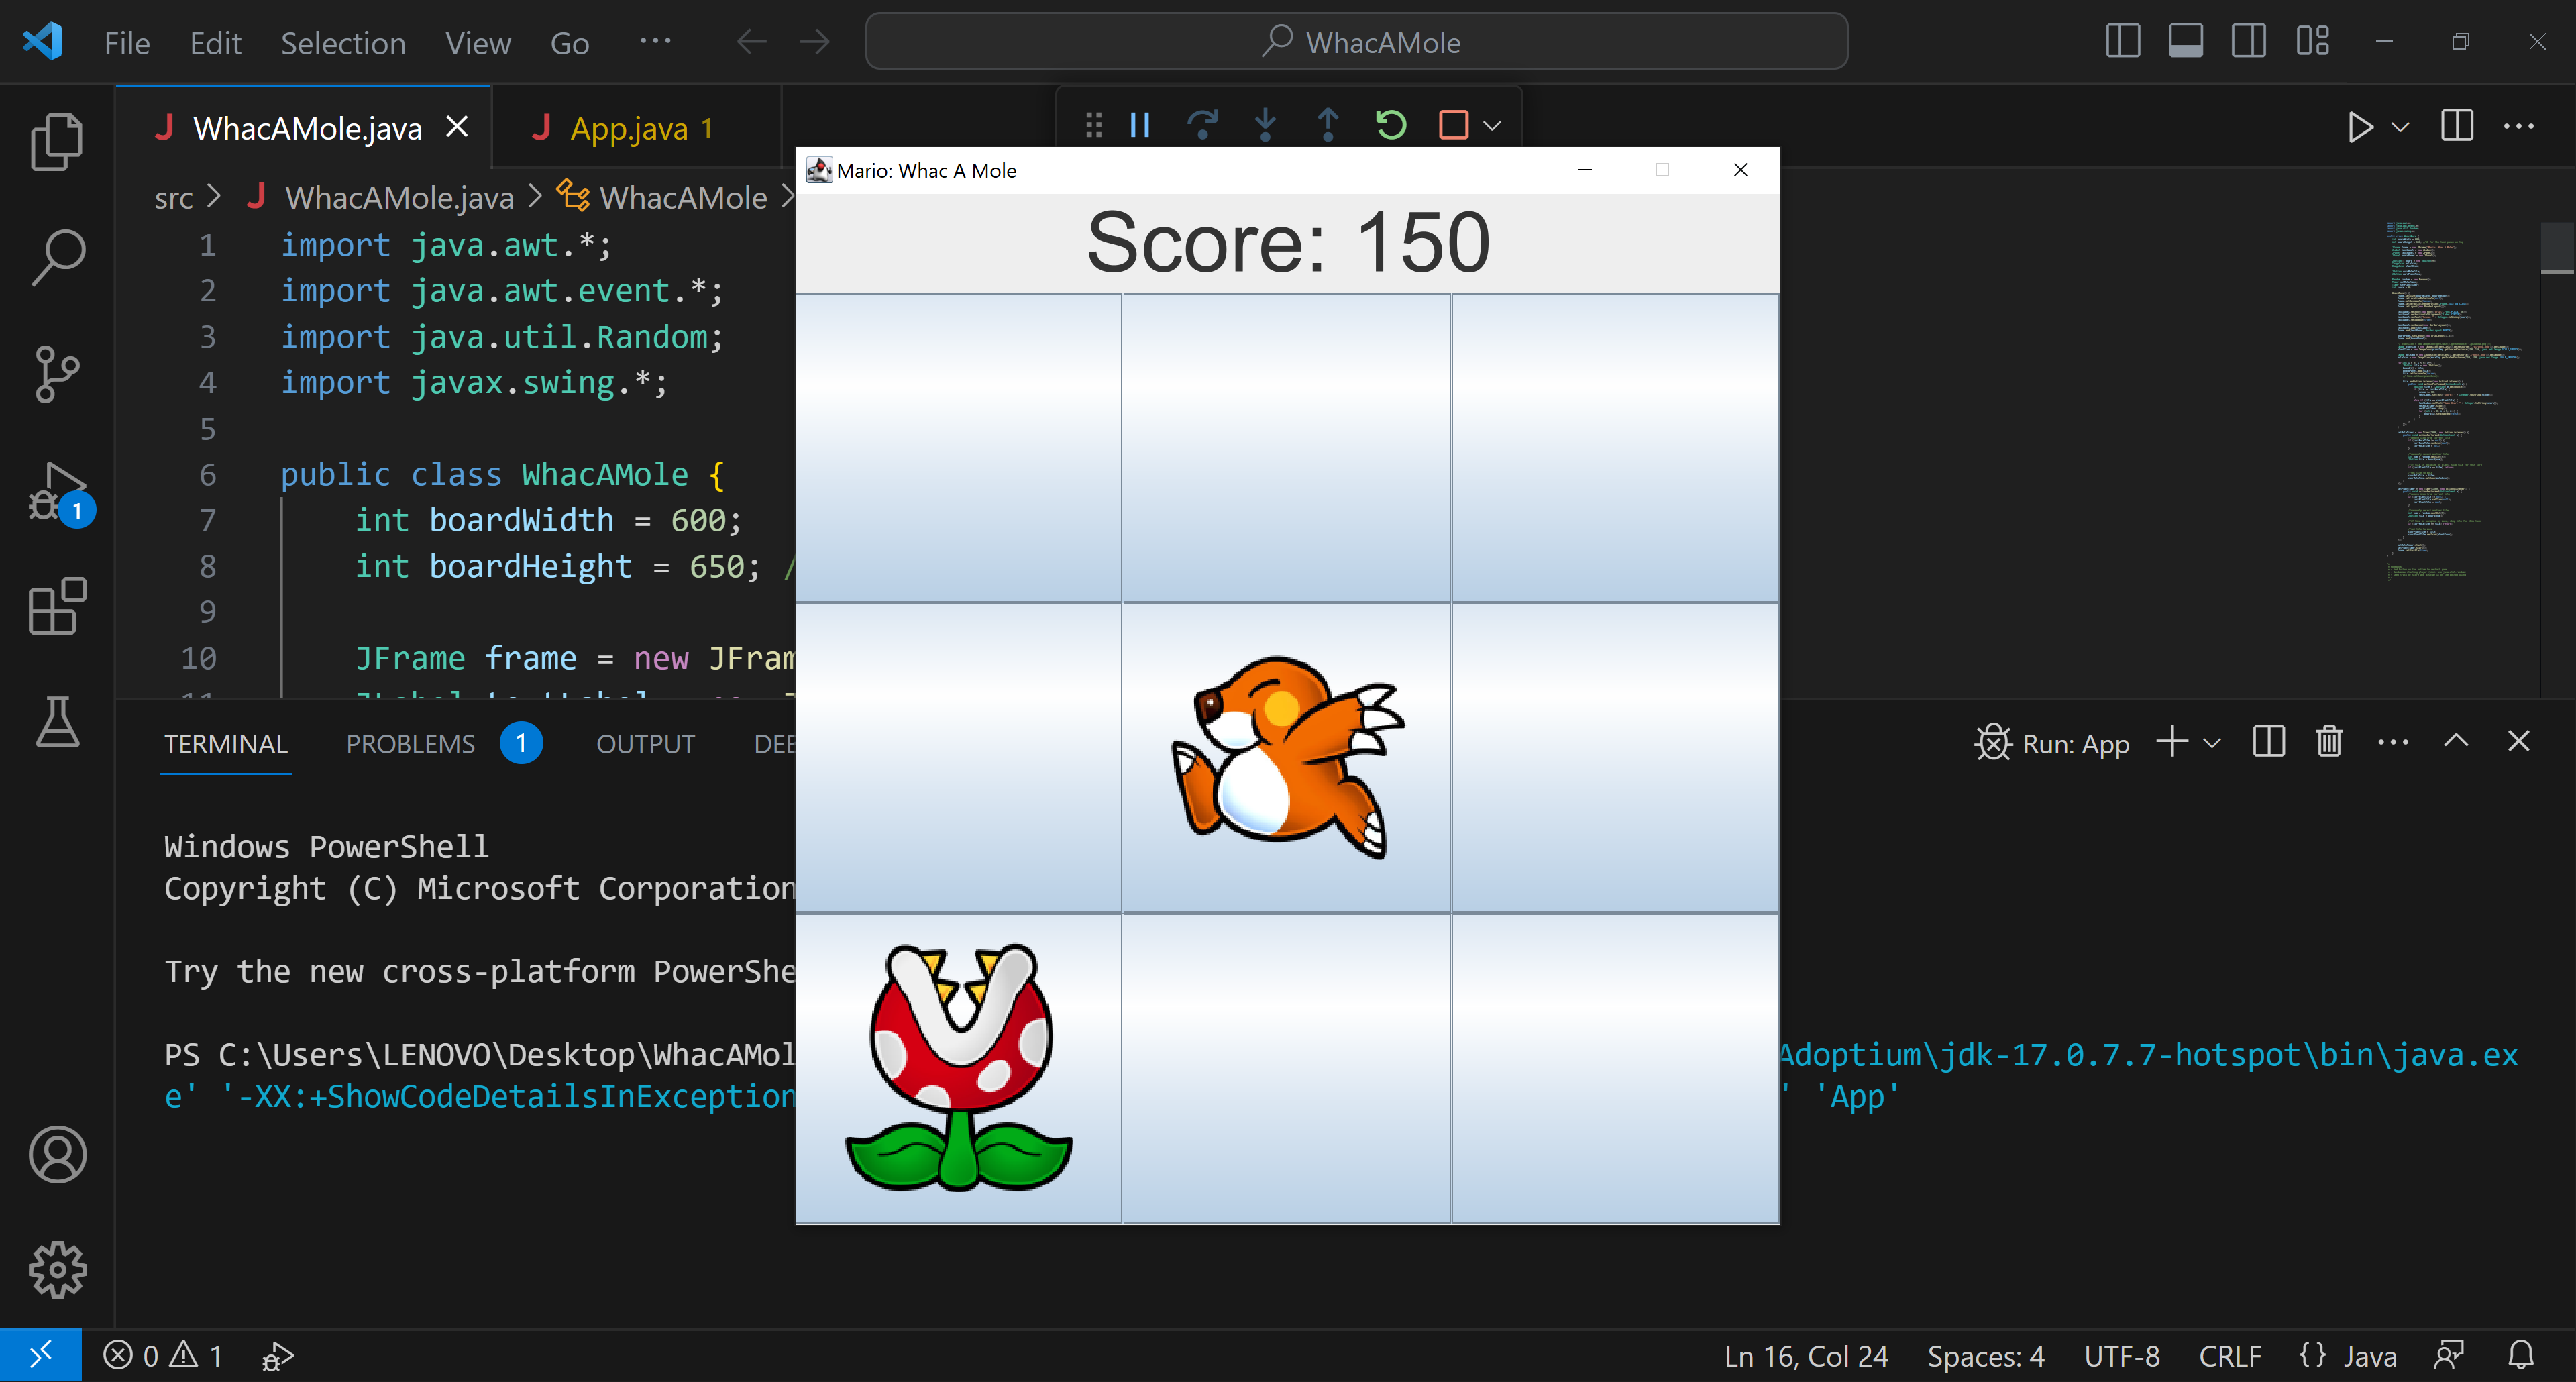Stop the debug session
2576x1382 pixels.
pyautogui.click(x=1453, y=126)
